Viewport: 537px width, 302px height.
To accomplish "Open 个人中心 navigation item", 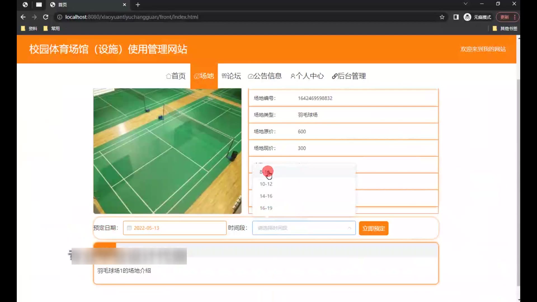I will (307, 76).
